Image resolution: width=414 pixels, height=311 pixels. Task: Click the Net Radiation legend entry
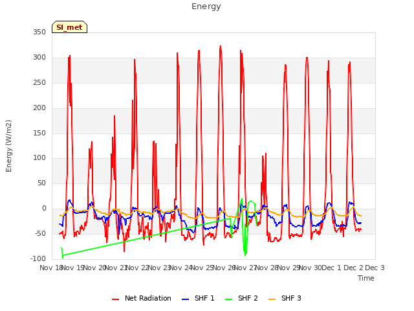[142, 298]
